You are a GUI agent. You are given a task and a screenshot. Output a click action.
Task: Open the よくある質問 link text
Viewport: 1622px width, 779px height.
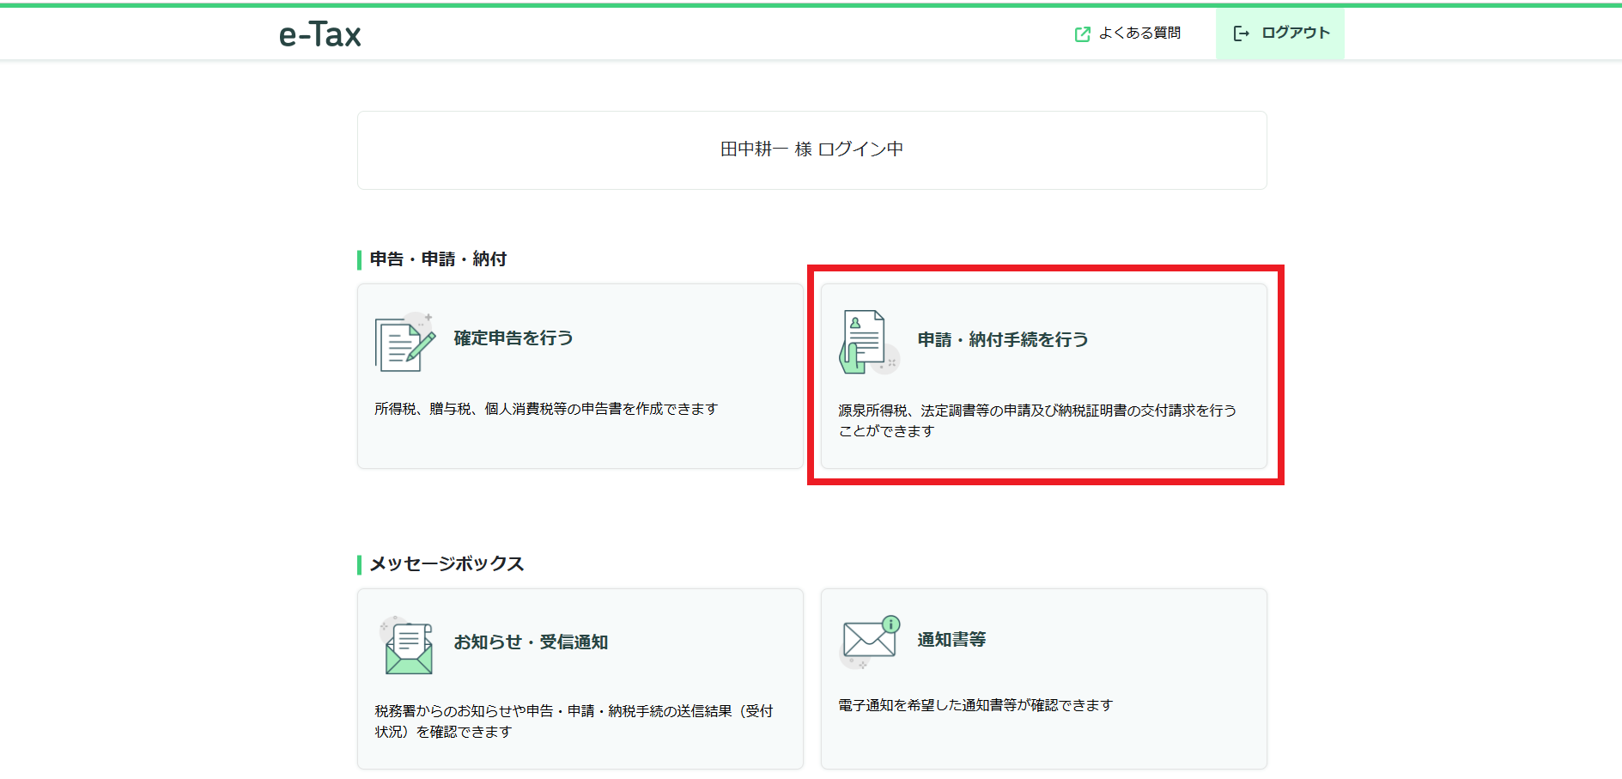(1139, 33)
